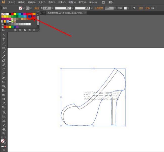Screen dimensions: 164x152
Task: Select the Type tool
Action: [x=4, y=40]
